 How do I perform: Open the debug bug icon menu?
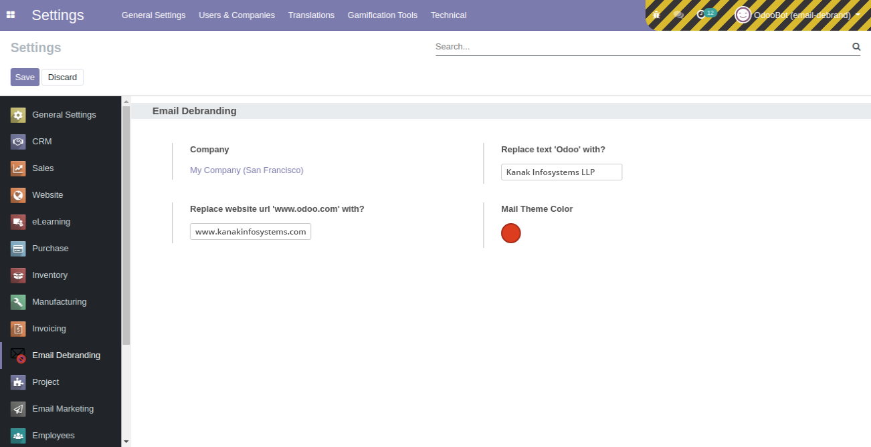656,15
